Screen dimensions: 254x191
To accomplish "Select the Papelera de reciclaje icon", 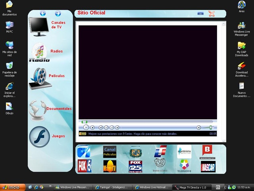I will coord(10,69).
